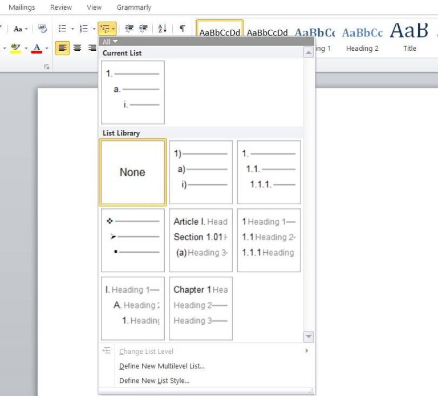
Task: Click the Clear Formatting eraser icon
Action: pos(43,28)
